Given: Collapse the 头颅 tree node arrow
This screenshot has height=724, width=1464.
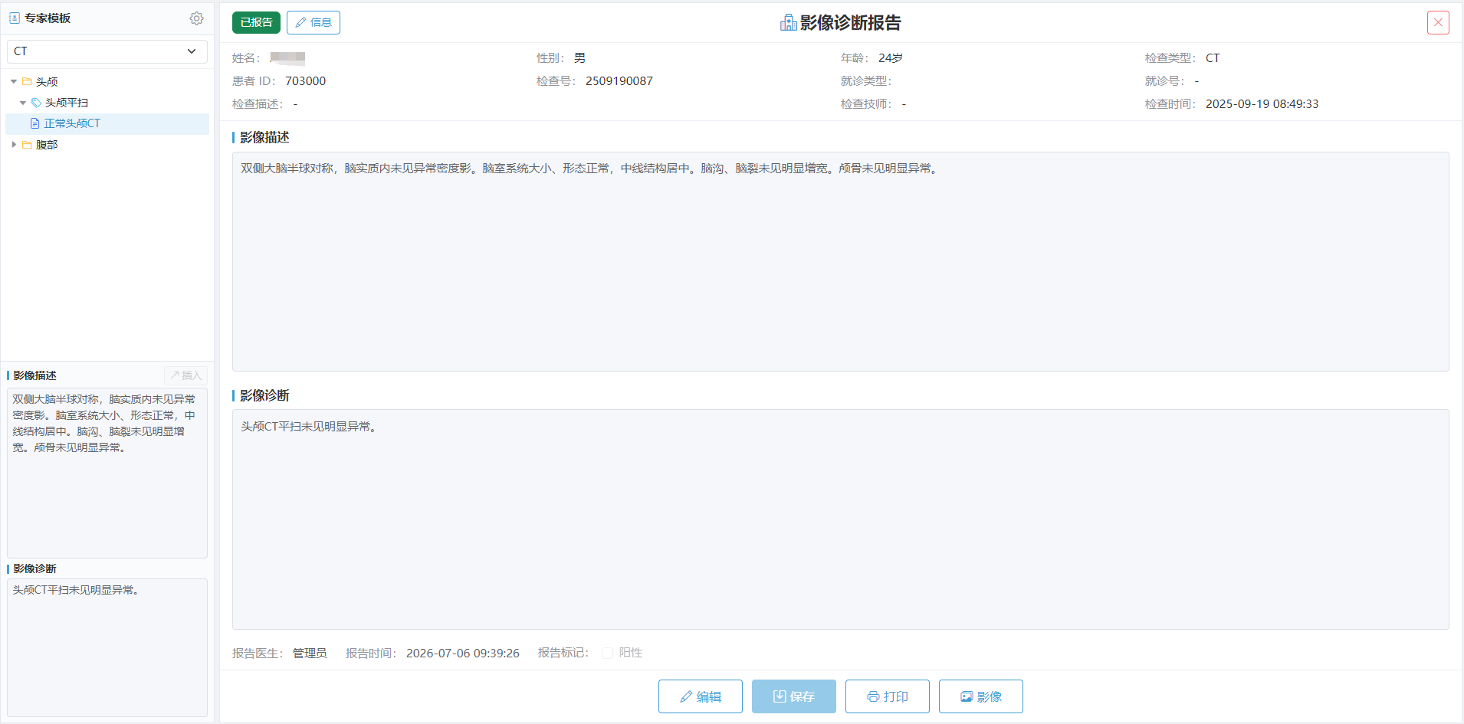Looking at the screenshot, I should (x=14, y=81).
